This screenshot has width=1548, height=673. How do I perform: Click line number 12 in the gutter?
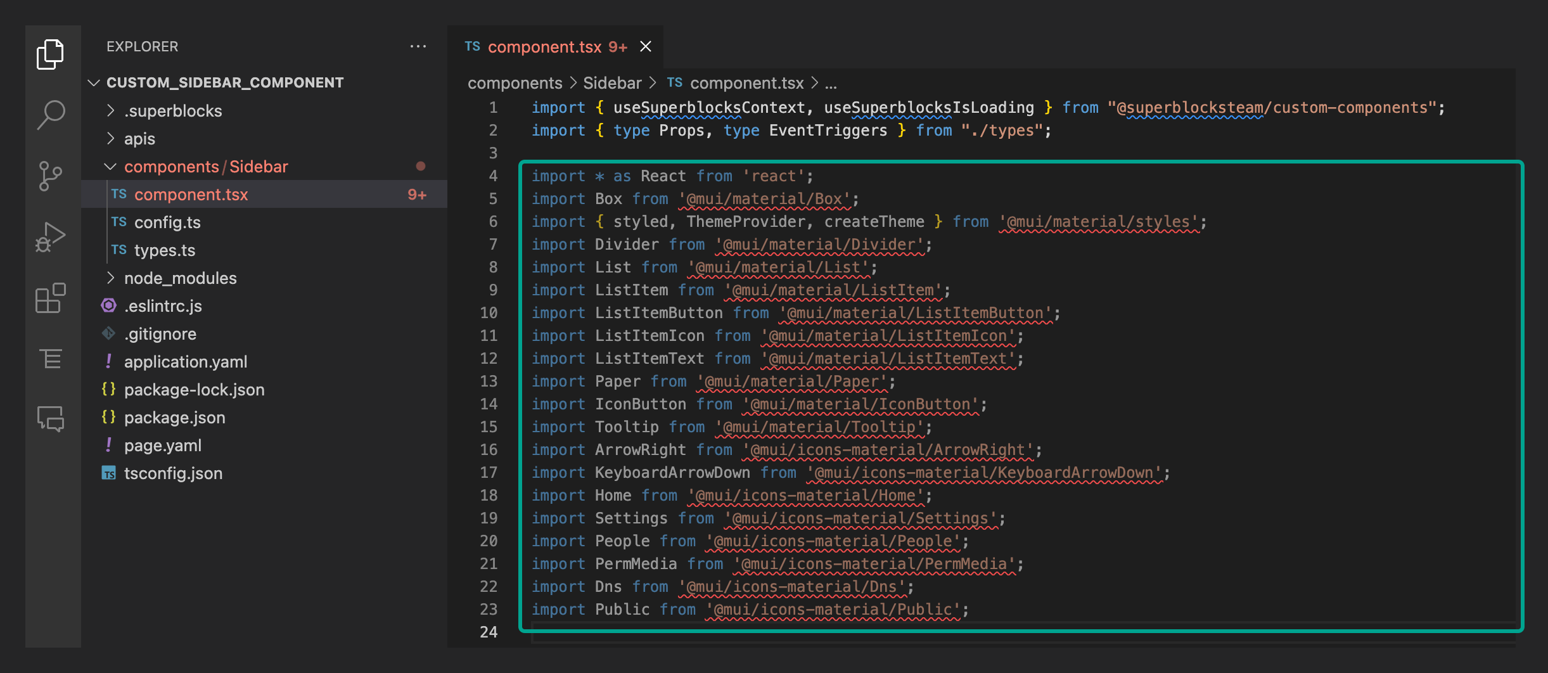[489, 358]
